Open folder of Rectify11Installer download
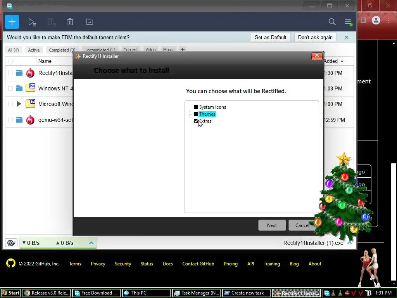 click(19, 73)
